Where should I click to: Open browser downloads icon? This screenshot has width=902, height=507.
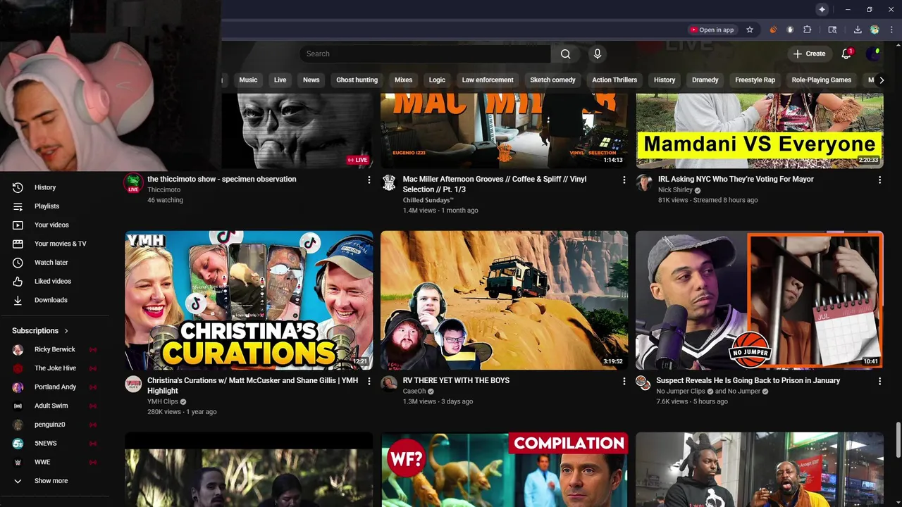pyautogui.click(x=858, y=30)
